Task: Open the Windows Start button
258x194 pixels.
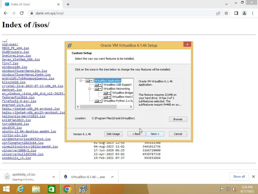Action: click(6, 189)
